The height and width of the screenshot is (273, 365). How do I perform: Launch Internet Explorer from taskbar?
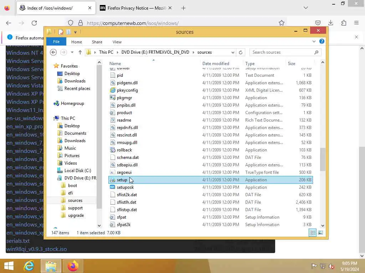click(x=29, y=266)
